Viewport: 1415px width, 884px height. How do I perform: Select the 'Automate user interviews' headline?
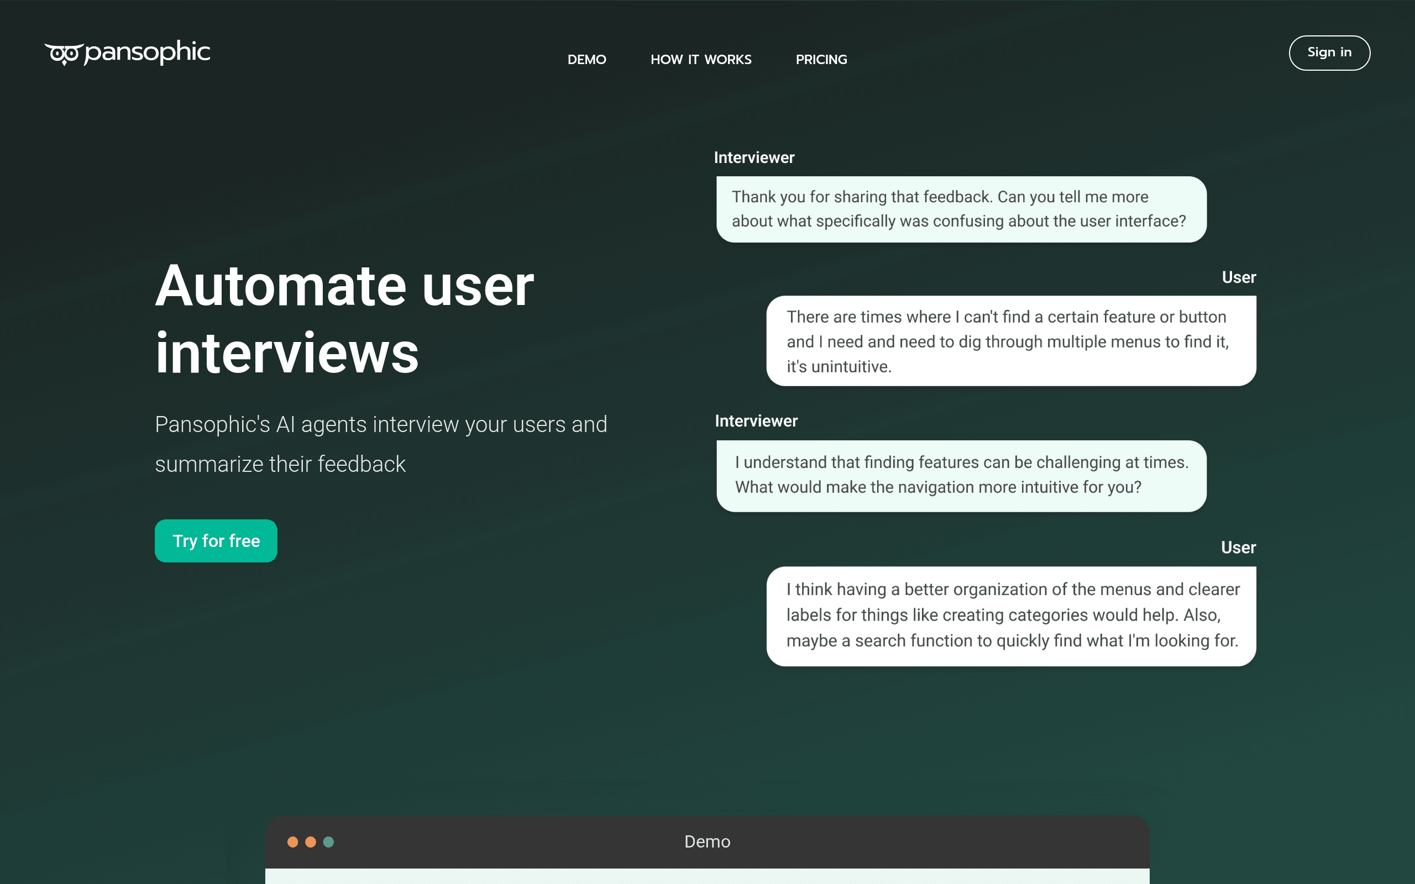(x=344, y=319)
